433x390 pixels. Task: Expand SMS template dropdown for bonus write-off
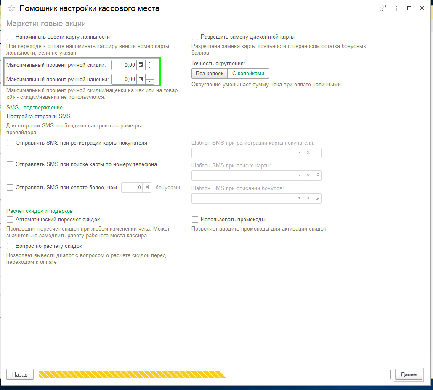[x=299, y=198]
